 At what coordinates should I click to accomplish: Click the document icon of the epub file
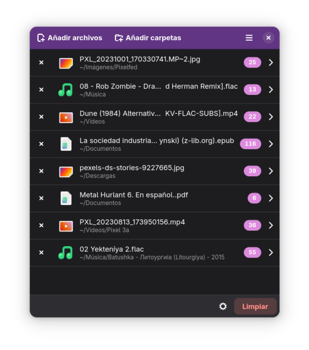(66, 144)
